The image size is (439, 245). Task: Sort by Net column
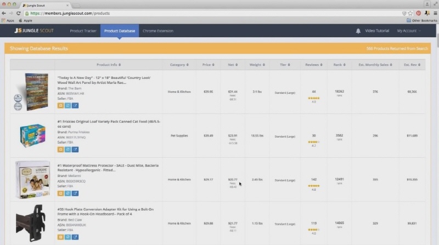[x=233, y=65]
